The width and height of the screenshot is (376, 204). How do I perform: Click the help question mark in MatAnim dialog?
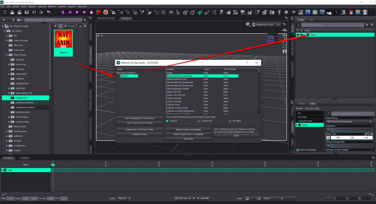[x=247, y=63]
